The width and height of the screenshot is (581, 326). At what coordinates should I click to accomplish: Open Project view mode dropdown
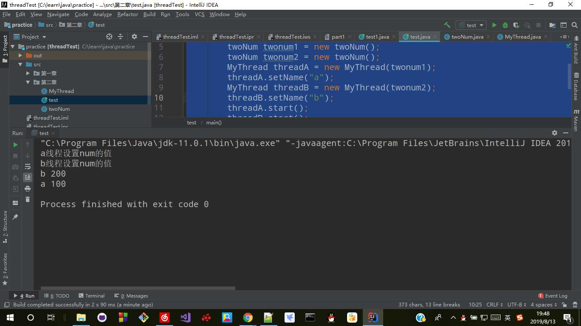[30, 37]
